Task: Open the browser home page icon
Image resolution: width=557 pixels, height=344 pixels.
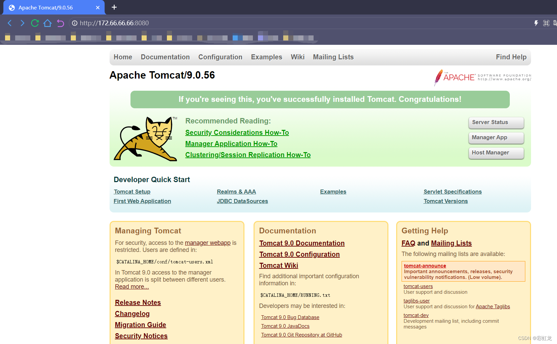Action: [48, 23]
